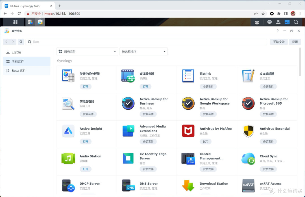This screenshot has width=305, height=197.
Task: Open the DSM main menu grid icon
Action: click(15, 22)
